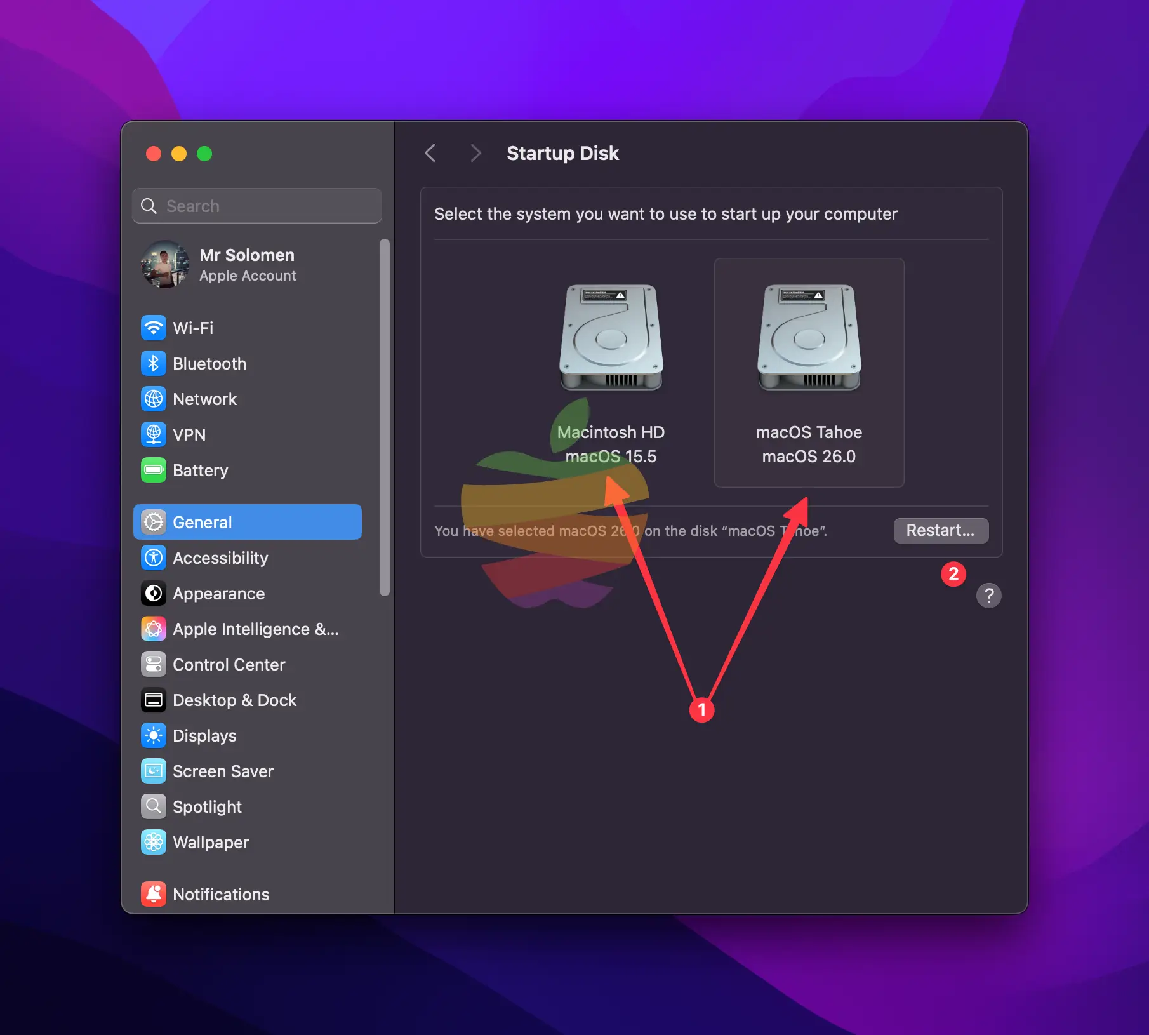Open the Spotlight magnifier icon
This screenshot has width=1149, height=1035.
pos(154,807)
